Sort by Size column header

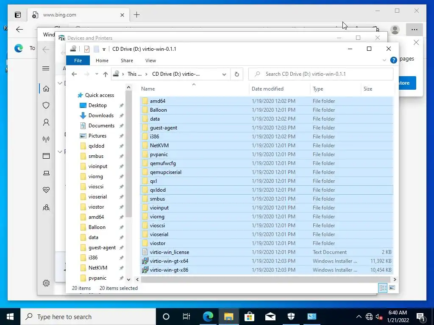point(377,89)
